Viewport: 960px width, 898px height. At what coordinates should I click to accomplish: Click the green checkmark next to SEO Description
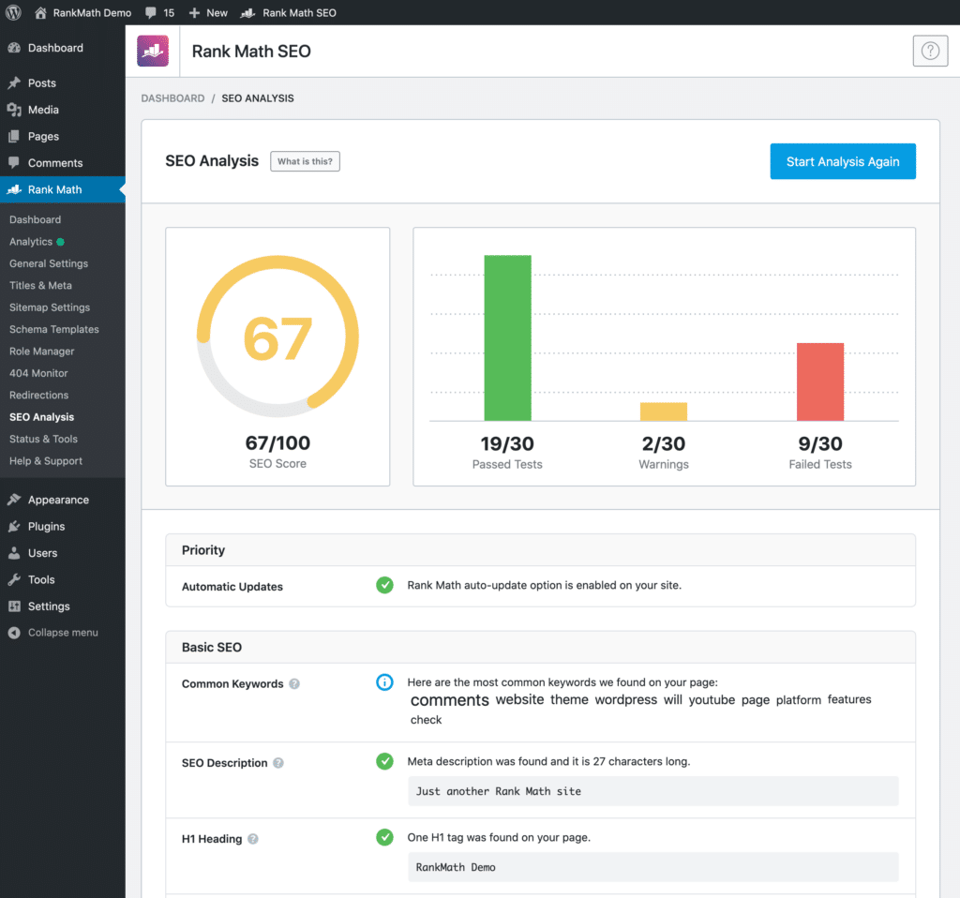pyautogui.click(x=384, y=761)
